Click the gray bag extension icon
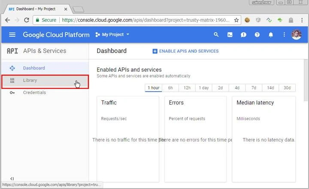Viewport: 309px width, 189px height. 291,20
